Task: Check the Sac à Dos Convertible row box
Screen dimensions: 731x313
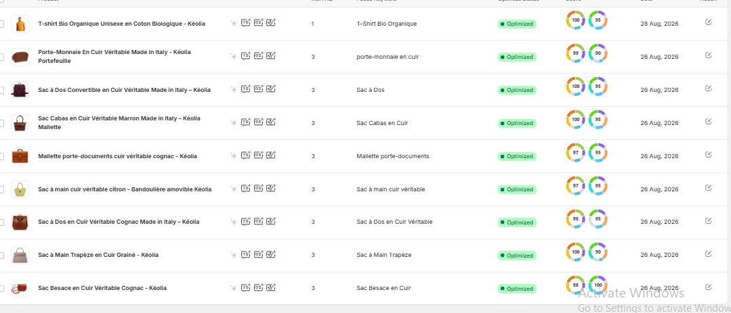Action: point(1,90)
